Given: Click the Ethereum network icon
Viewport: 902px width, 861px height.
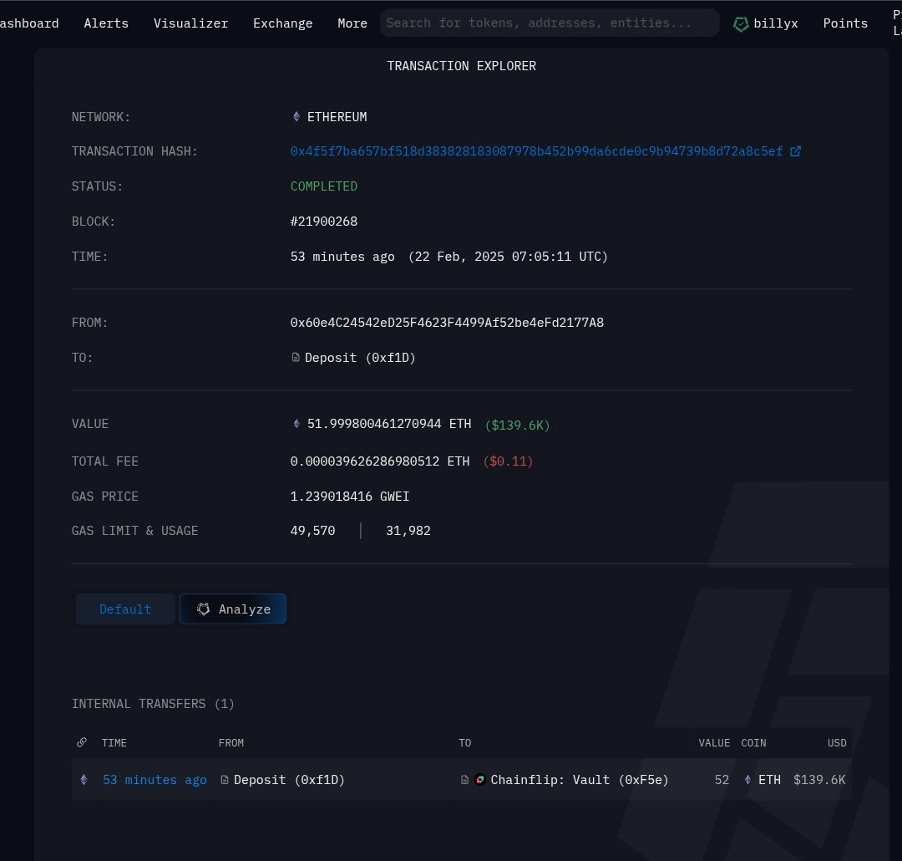Looking at the screenshot, I should click(x=297, y=117).
